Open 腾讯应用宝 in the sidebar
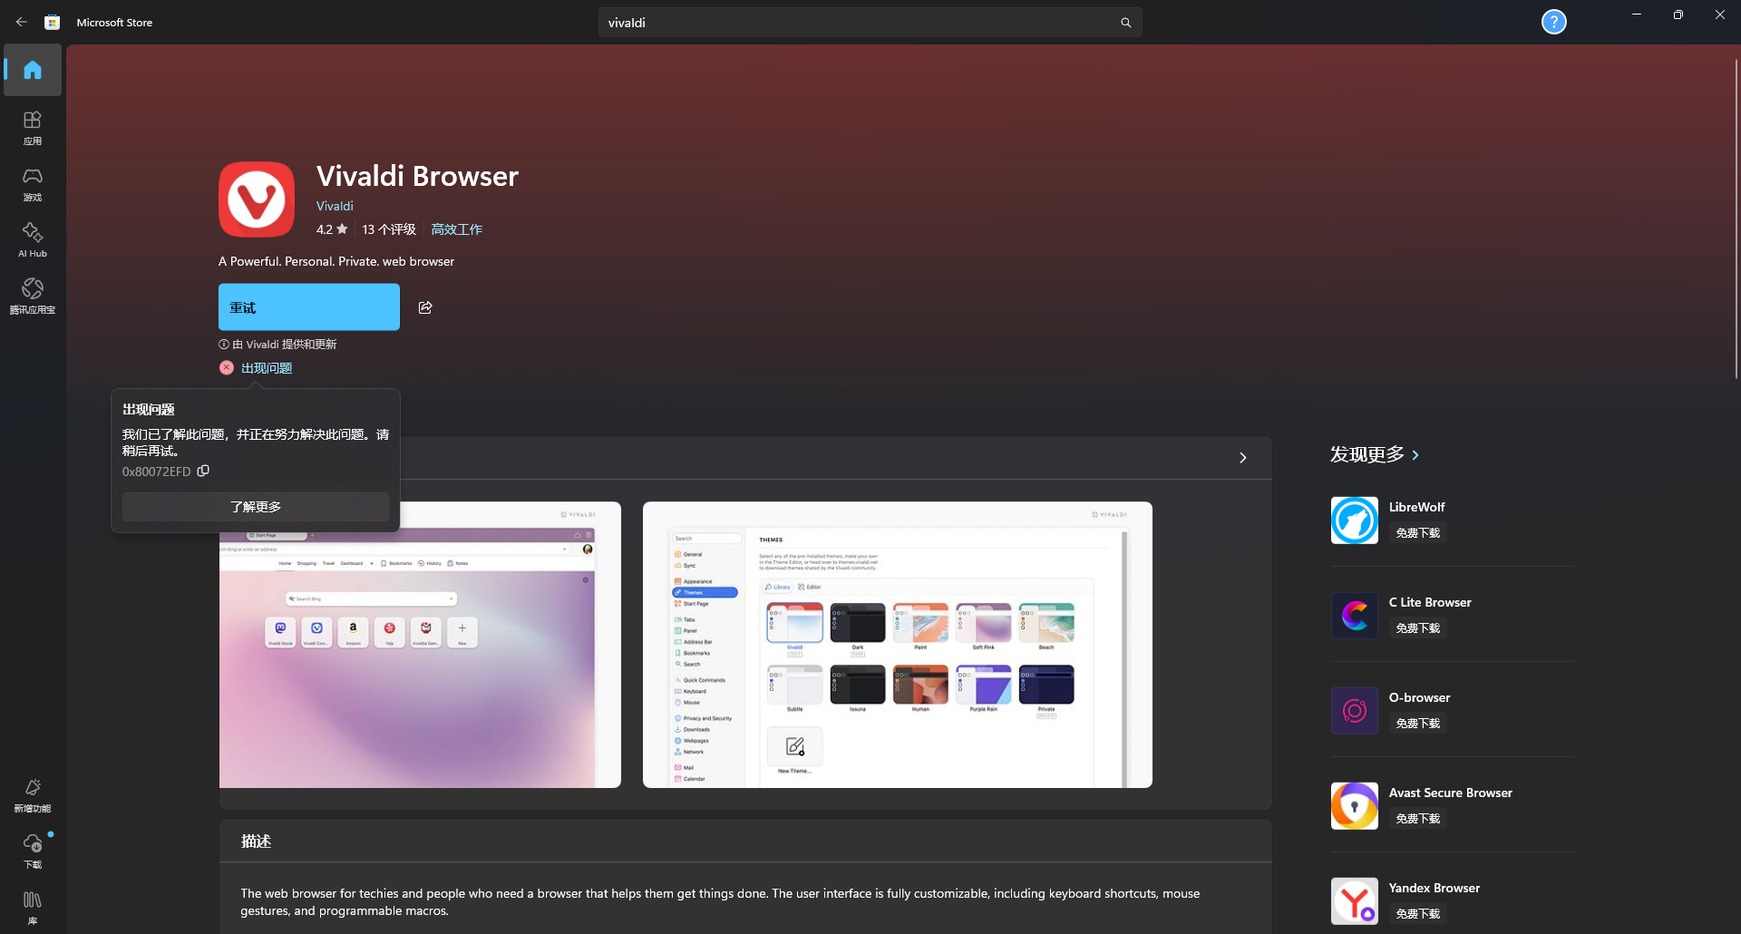Image resolution: width=1741 pixels, height=934 pixels. pos(33,297)
